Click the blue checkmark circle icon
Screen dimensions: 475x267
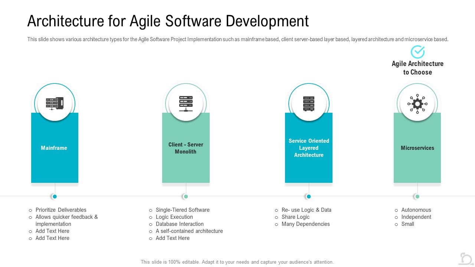click(417, 52)
